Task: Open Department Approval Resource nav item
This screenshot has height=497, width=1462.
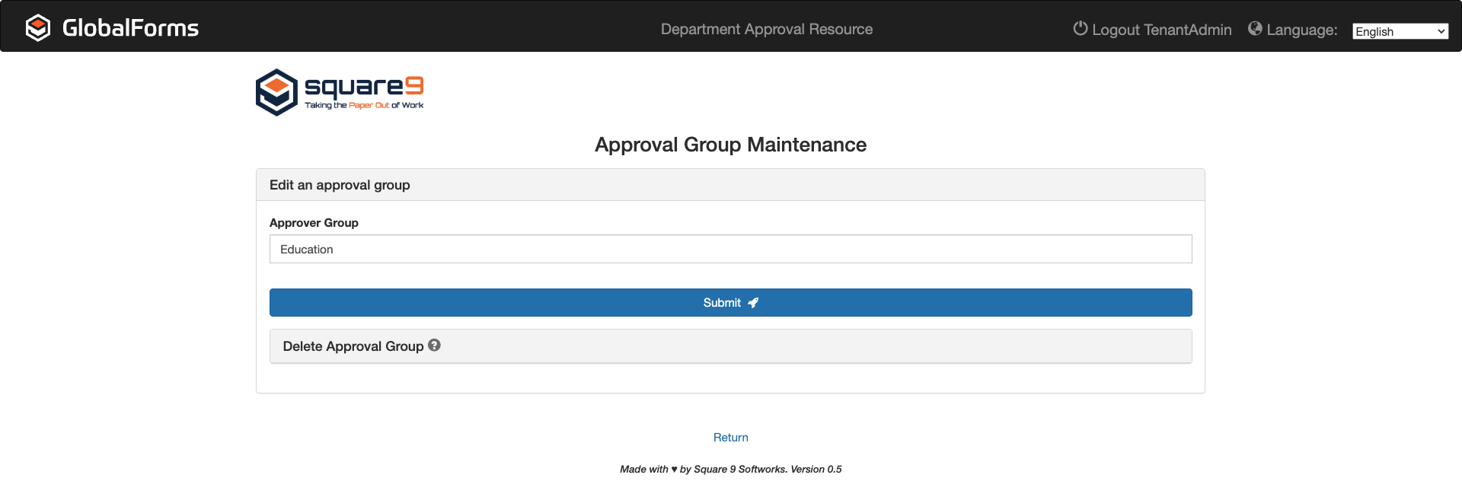Action: coord(766,29)
